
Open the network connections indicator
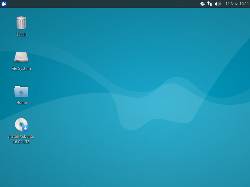click(210, 4)
